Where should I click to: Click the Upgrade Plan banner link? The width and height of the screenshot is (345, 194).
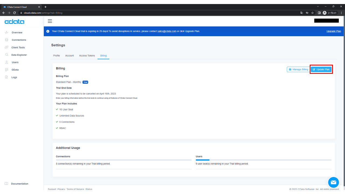click(334, 31)
